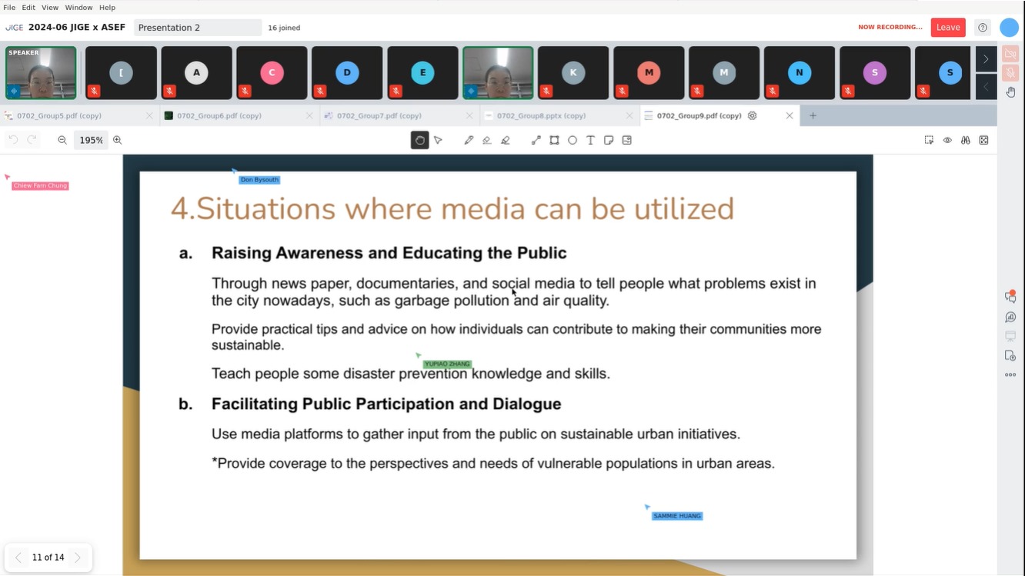Select the speaker video thumbnail
Image resolution: width=1025 pixels, height=576 pixels.
(x=41, y=72)
